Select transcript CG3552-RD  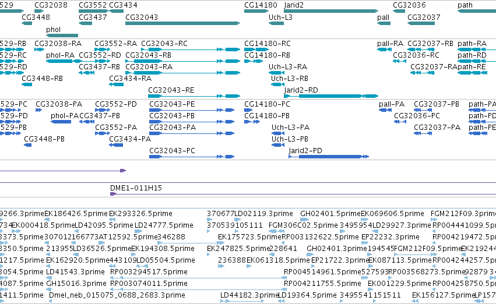pyautogui.click(x=100, y=55)
